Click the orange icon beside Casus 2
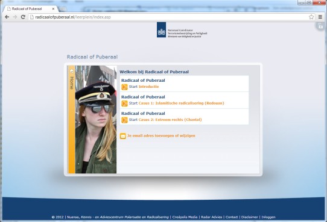Screen dimensions: 327x222 coord(124,120)
